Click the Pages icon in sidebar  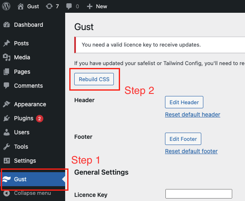click(7, 72)
